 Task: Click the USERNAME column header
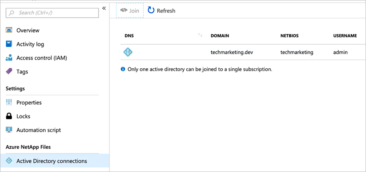345,36
